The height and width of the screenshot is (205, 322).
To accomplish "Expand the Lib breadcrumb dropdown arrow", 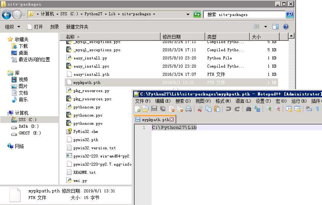I will click(119, 14).
